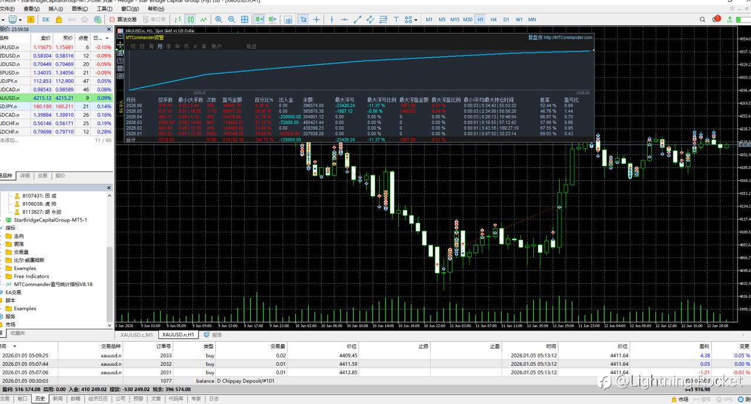Switch to M1 timeframe
This screenshot has width=751, height=404.
click(x=429, y=19)
